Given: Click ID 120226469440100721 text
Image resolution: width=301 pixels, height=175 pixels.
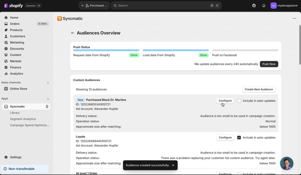Looking at the screenshot, I should point(93,141).
